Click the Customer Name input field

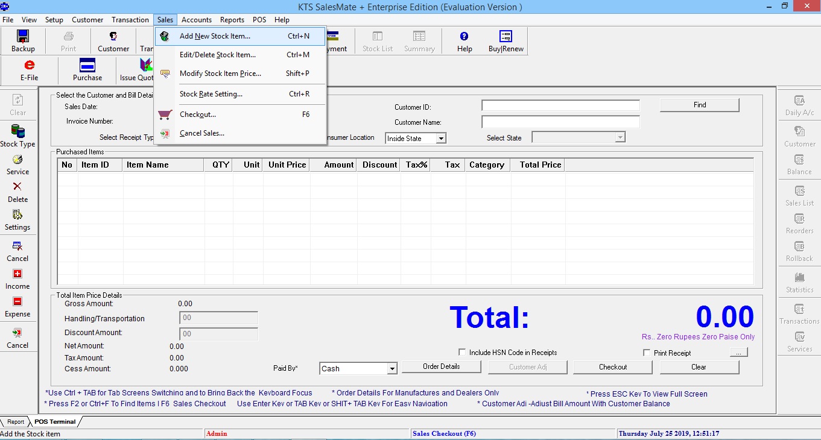560,122
